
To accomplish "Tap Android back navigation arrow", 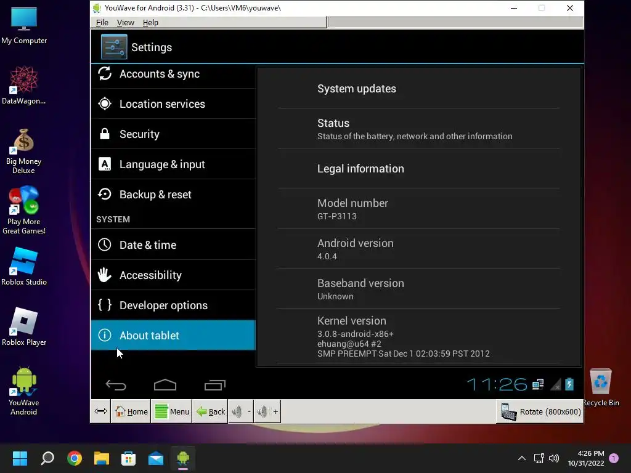I will point(116,386).
